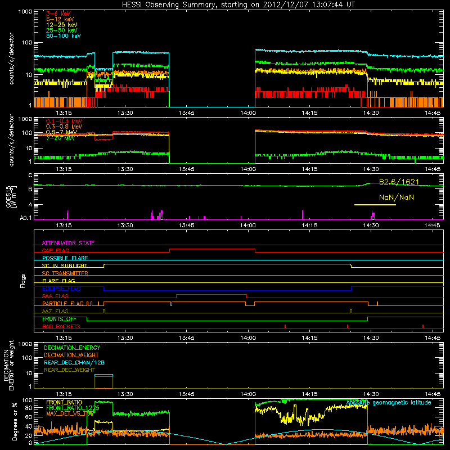Select the SC_TRANSMITTER flag label

65,273
